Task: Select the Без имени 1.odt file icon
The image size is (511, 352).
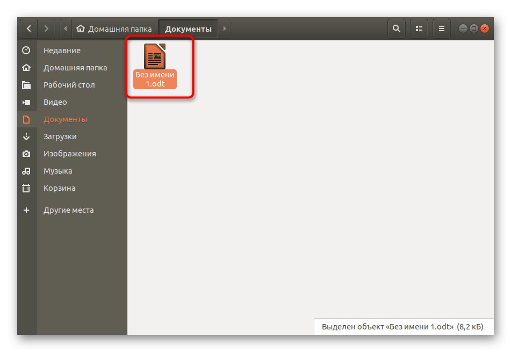Action: tap(155, 56)
